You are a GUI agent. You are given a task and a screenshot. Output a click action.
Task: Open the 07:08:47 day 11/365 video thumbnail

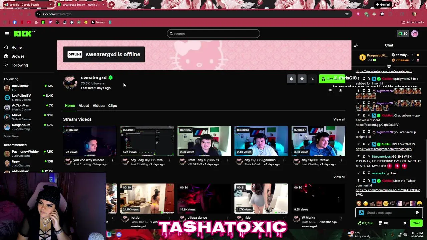[x=318, y=141]
